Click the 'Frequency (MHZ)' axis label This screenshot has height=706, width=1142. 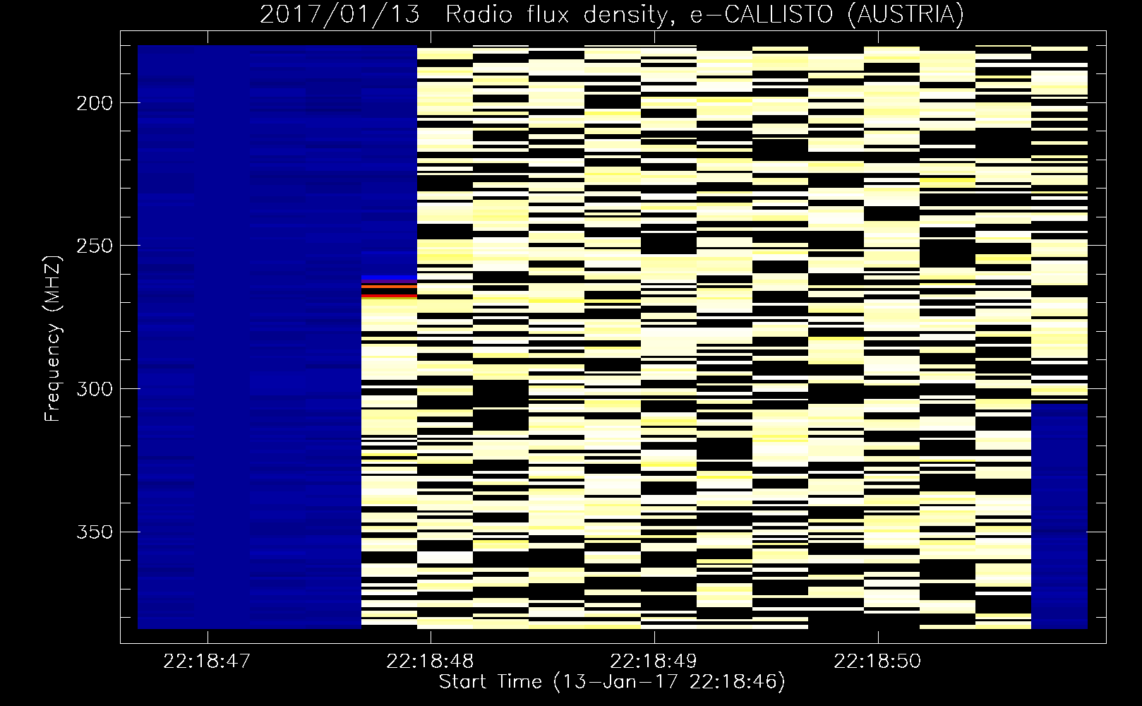pos(53,338)
